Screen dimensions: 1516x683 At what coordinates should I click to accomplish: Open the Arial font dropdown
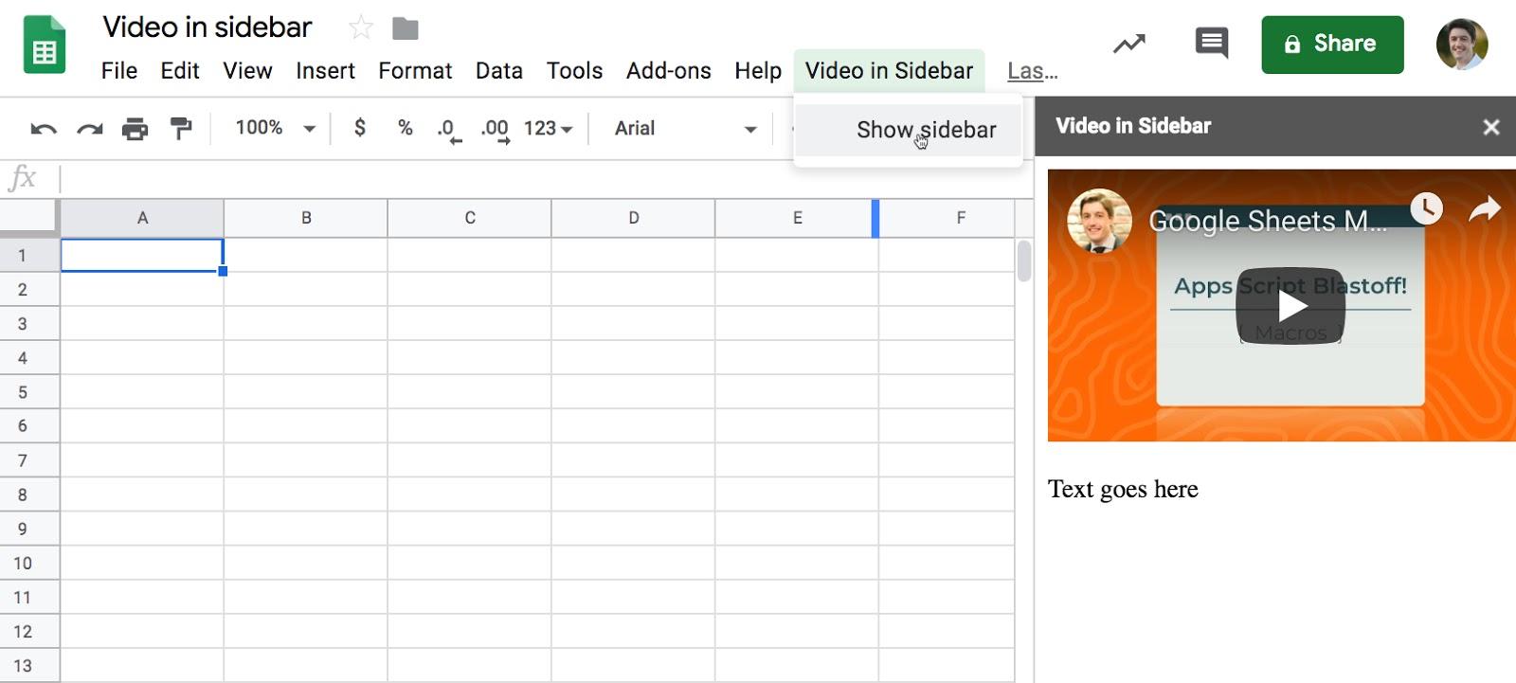pyautogui.click(x=686, y=128)
